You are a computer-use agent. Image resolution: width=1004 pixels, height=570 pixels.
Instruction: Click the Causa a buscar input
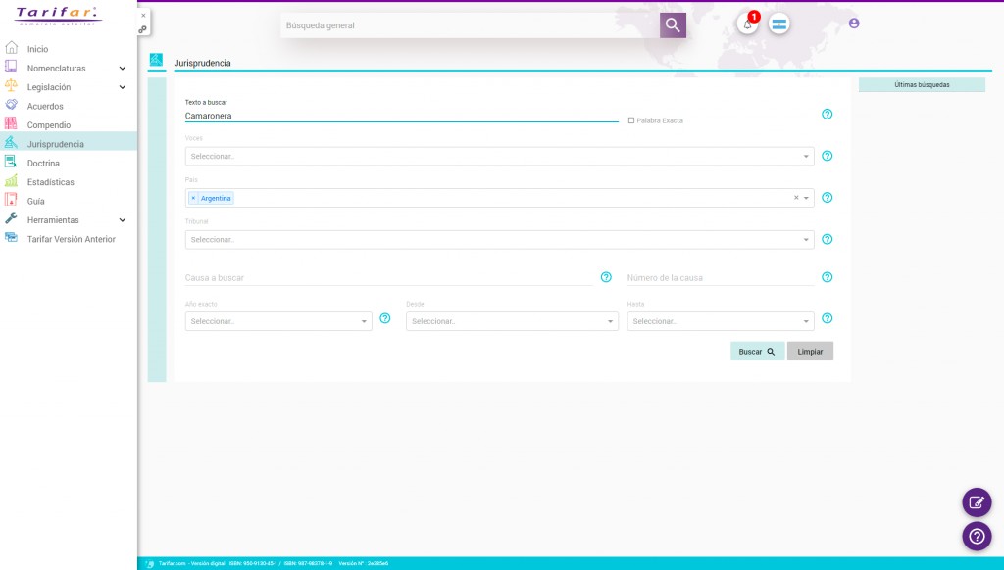389,277
